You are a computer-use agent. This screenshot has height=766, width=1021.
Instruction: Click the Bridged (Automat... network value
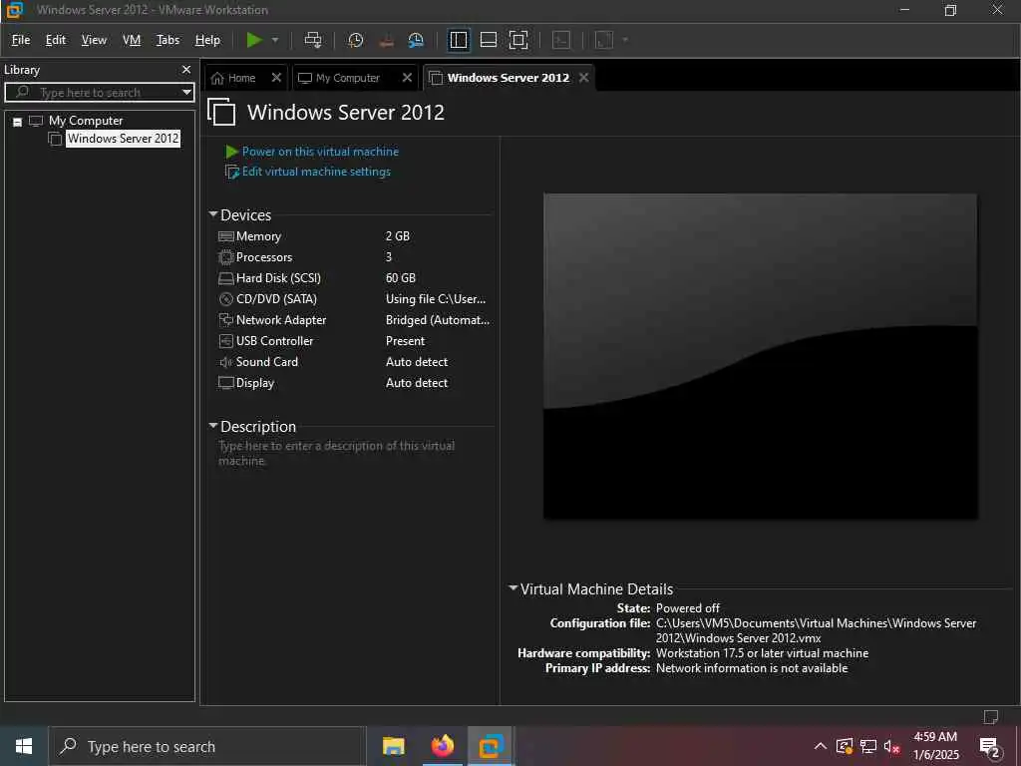tap(438, 320)
